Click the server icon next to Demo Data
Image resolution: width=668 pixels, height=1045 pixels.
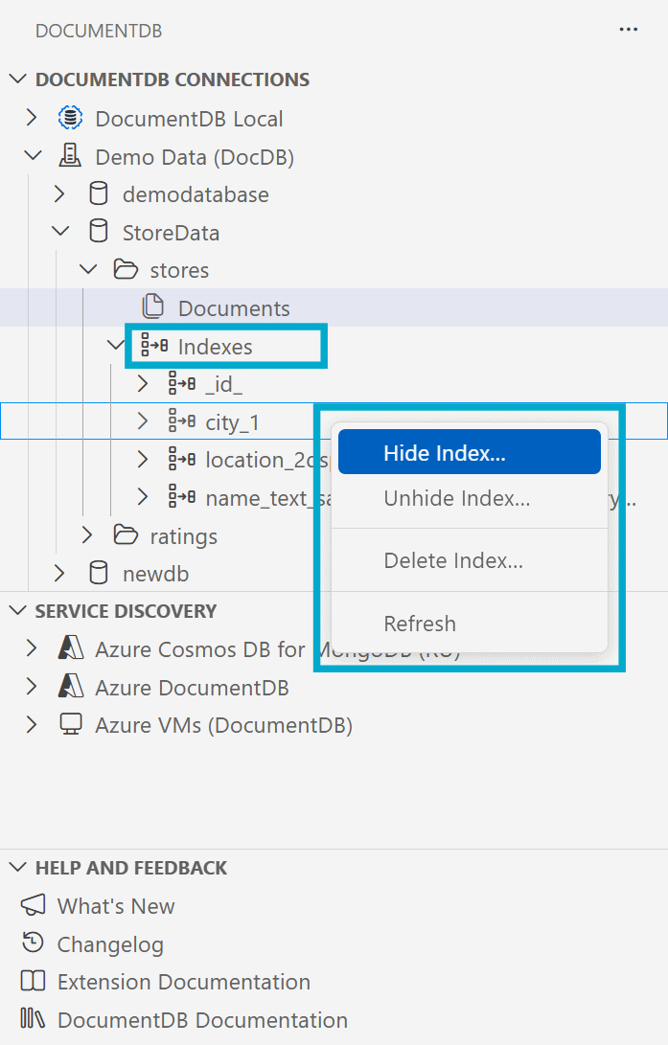pyautogui.click(x=70, y=155)
